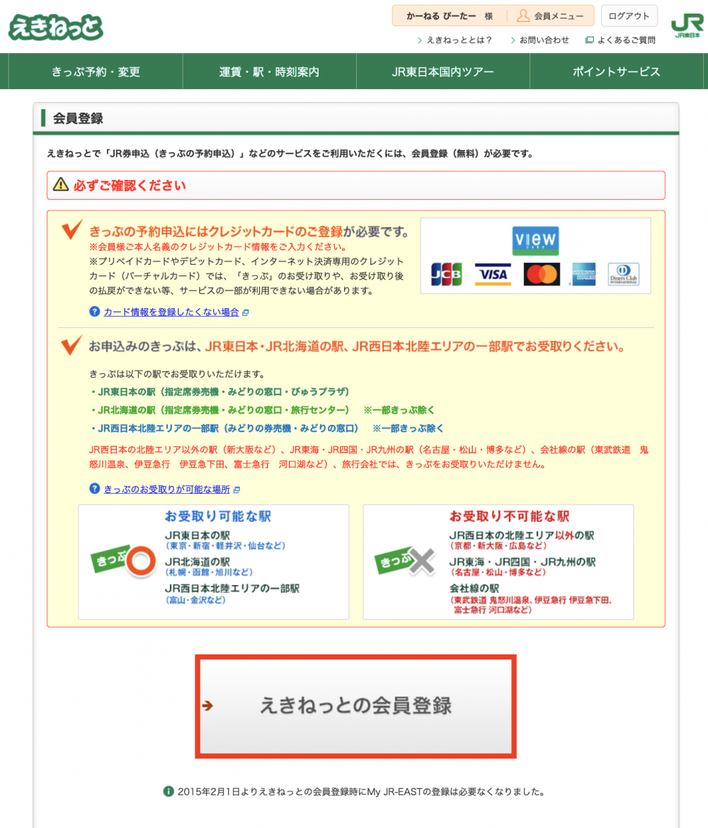Open きっぷのお受取りが可能な場所 link
708x828 pixels.
click(x=167, y=489)
